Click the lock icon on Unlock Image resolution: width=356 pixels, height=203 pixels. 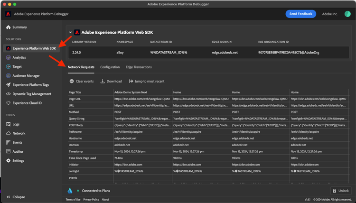(x=335, y=191)
